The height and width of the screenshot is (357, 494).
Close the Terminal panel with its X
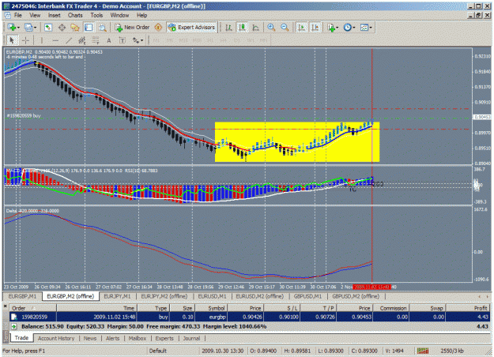5,306
